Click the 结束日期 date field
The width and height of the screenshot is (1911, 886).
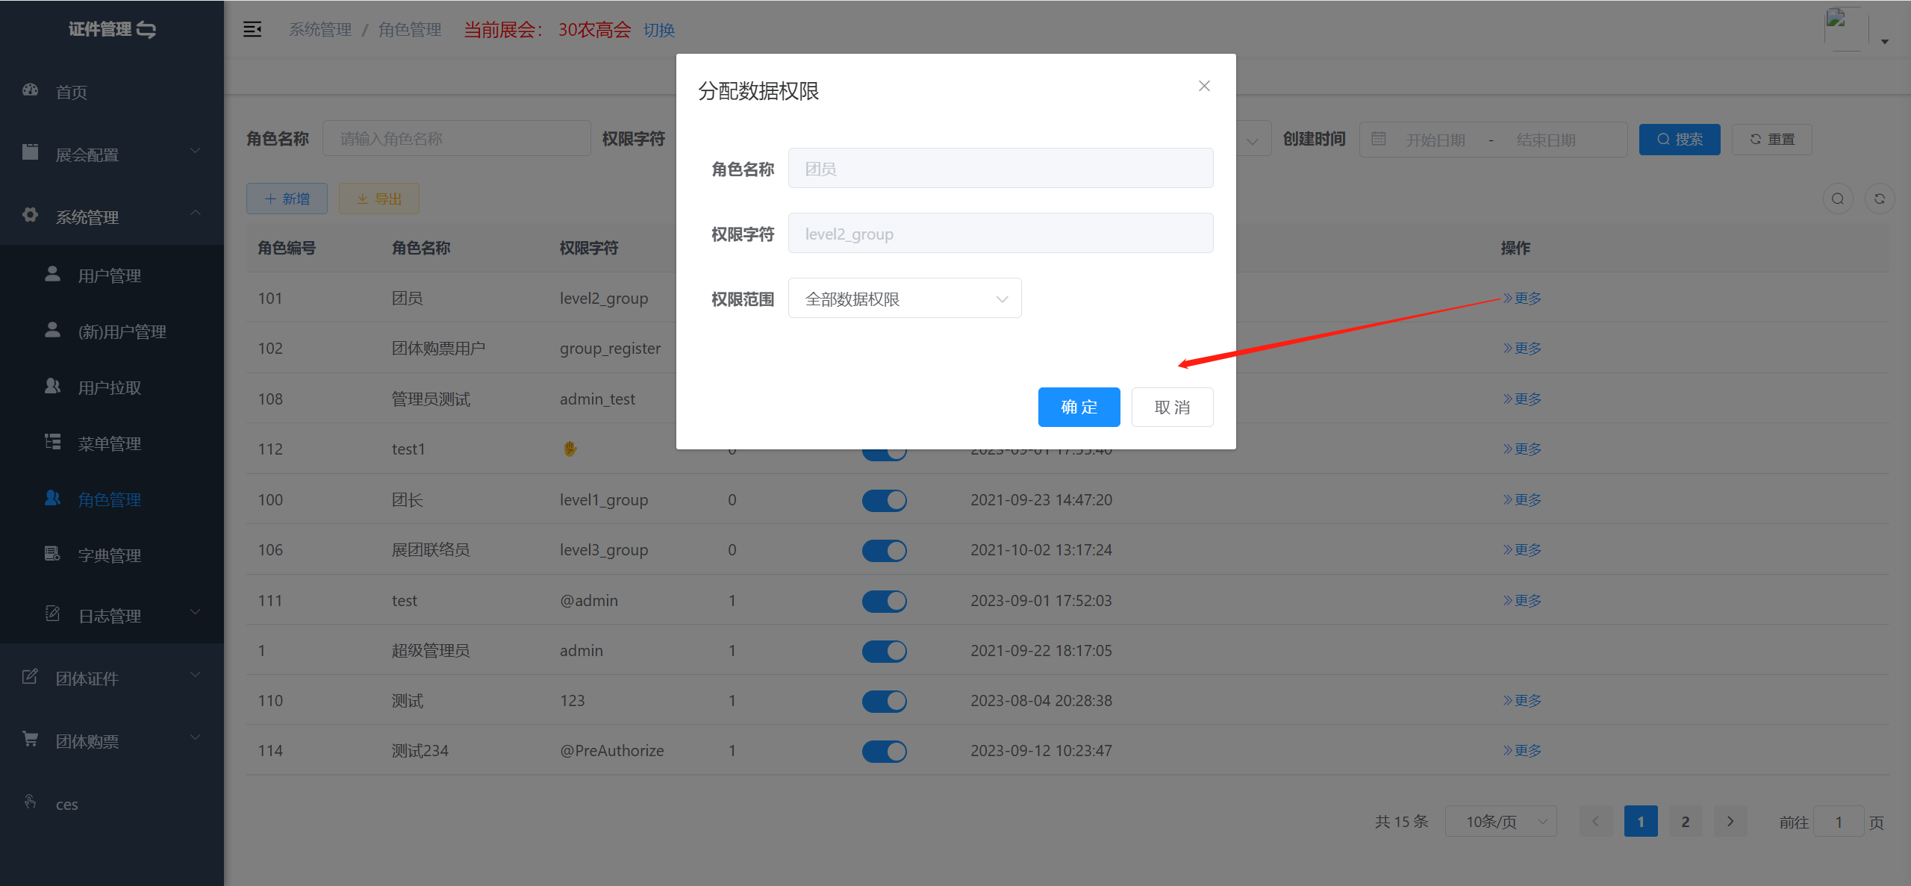pos(1546,140)
